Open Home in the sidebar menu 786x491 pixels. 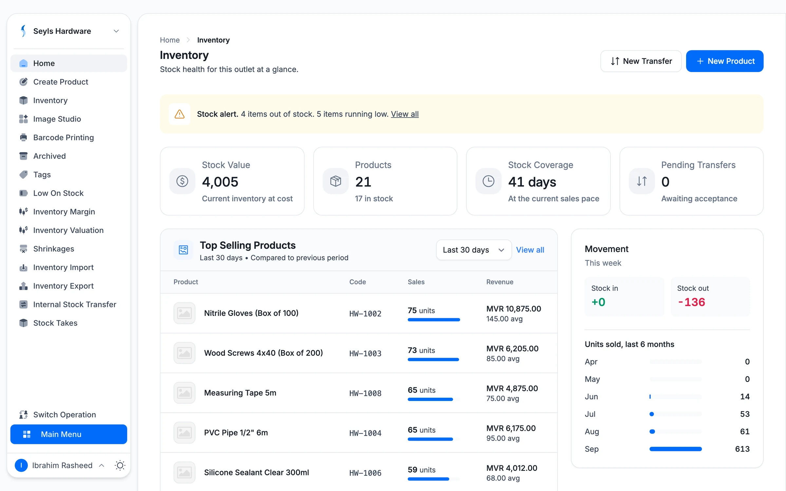point(69,64)
